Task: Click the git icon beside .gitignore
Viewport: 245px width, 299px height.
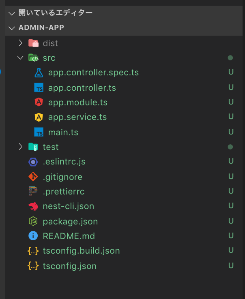Action: 33,177
